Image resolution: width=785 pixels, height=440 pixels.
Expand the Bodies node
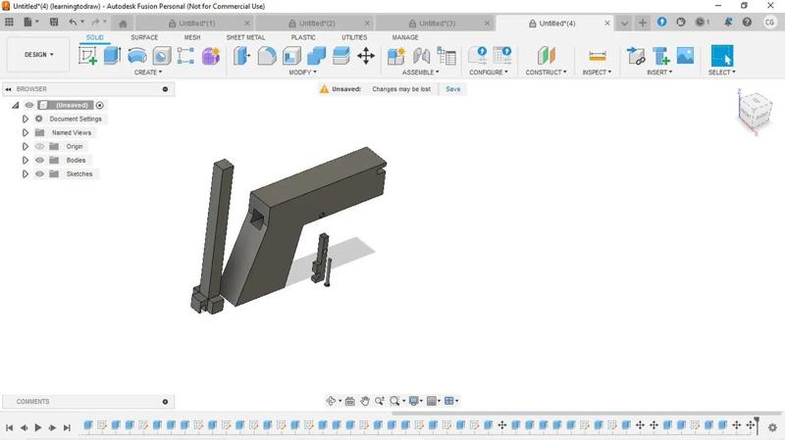tap(26, 160)
